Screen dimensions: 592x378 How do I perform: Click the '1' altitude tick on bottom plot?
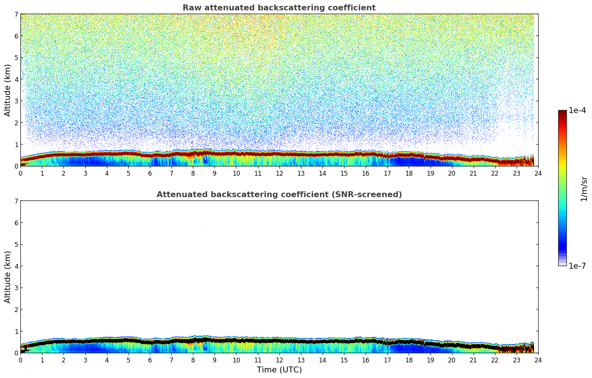click(x=16, y=331)
